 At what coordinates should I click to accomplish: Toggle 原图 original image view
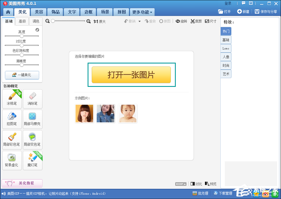tap(165, 21)
